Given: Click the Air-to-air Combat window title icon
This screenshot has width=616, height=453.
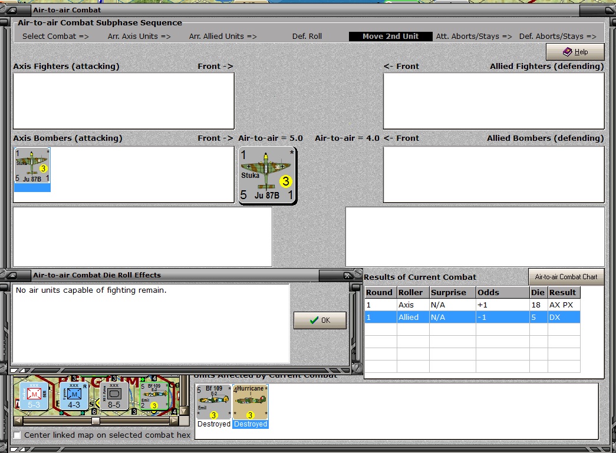Looking at the screenshot, I should pos(12,10).
